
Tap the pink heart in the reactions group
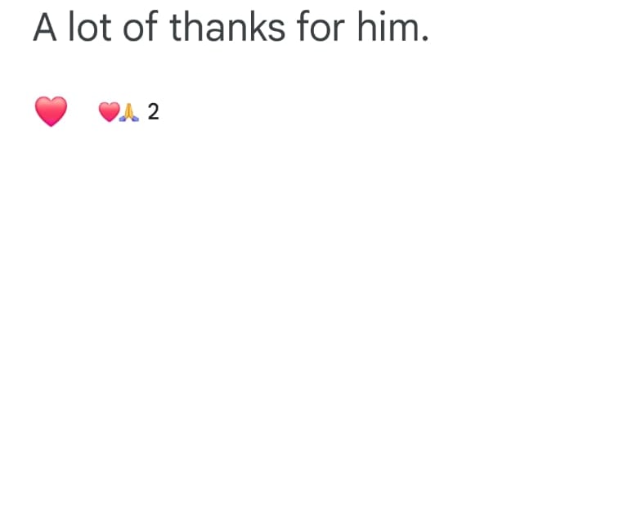109,112
